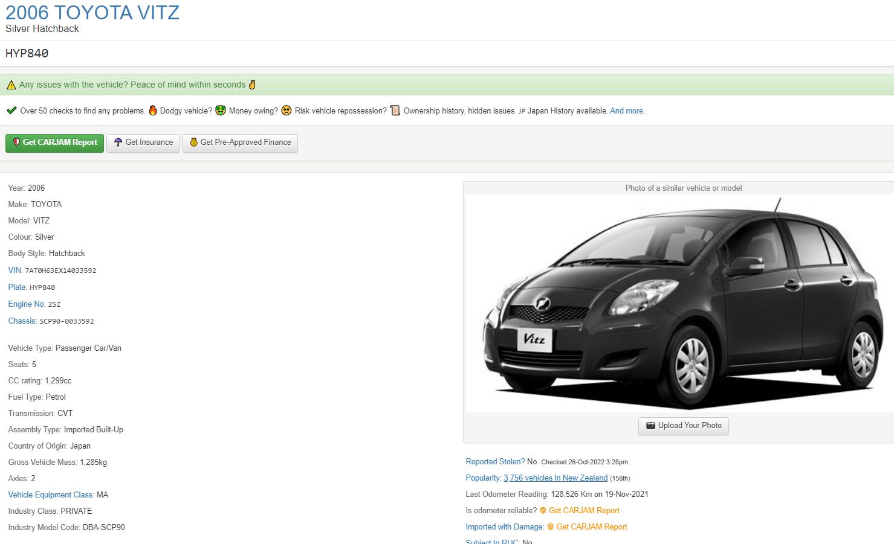The image size is (894, 544).
Task: Click the "(156th)" popularity rank
Action: coord(620,478)
